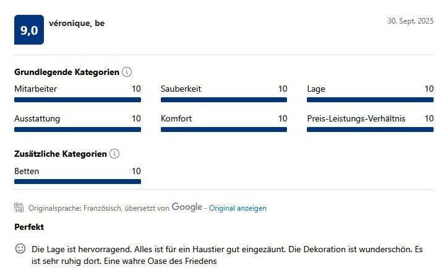Click the smiley face icon

tap(20, 249)
